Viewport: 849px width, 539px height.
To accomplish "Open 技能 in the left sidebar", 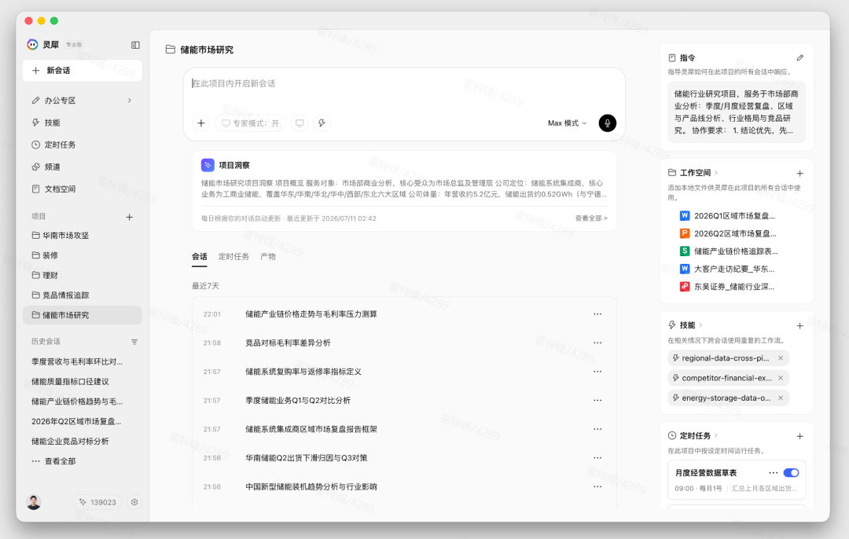I will (x=83, y=123).
